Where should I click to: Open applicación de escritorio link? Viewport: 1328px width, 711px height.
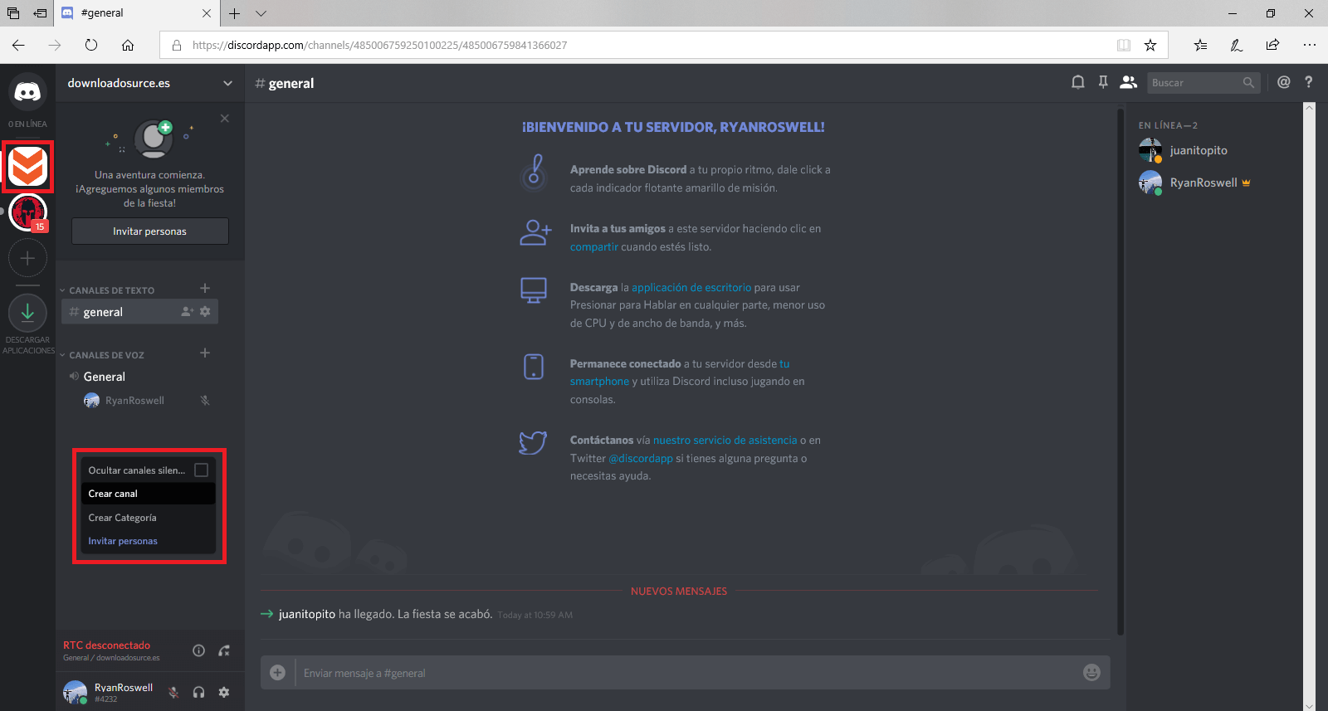tap(691, 288)
